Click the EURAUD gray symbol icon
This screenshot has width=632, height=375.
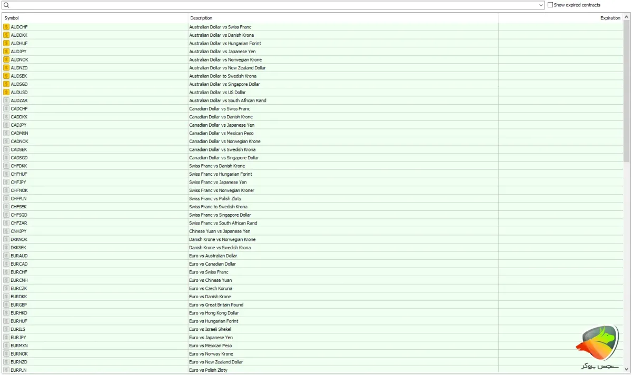(x=6, y=256)
